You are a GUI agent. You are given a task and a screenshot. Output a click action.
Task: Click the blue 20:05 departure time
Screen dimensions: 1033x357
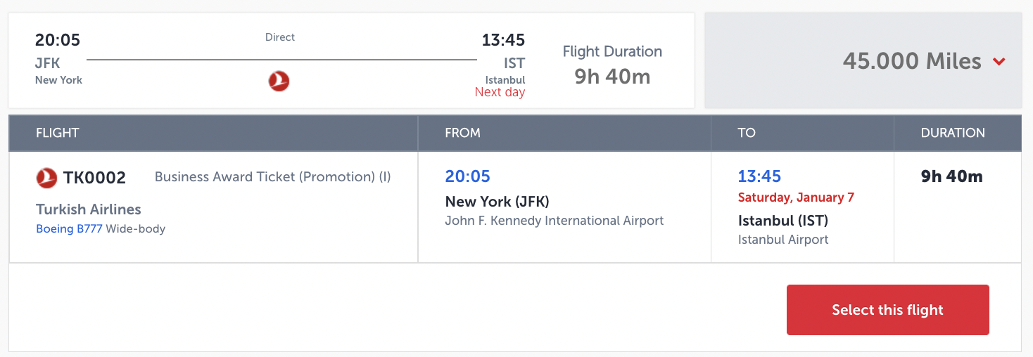click(467, 176)
